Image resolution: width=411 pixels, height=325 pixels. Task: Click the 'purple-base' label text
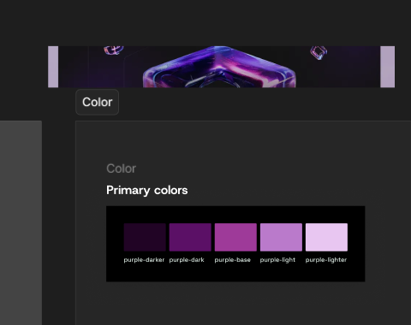(233, 260)
